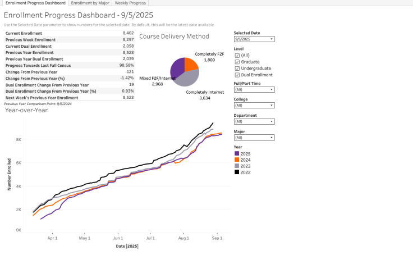
Task: Highlight the gray 2023 legend swatch
Action: 237,166
